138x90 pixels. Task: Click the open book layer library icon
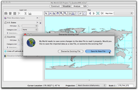coord(6,13)
